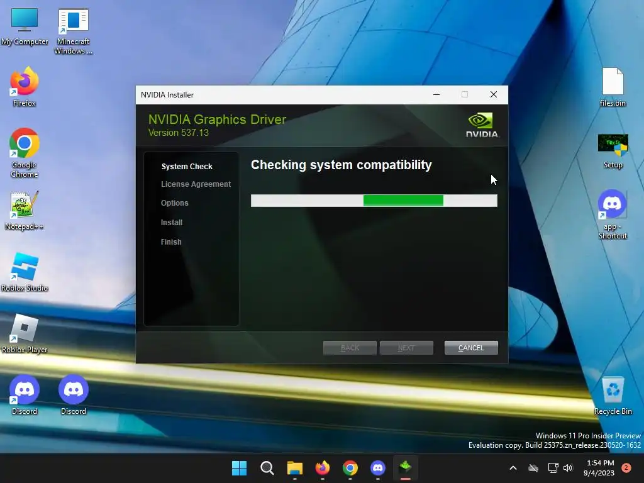Open the volume tray icon
Viewport: 644px width, 483px height.
(x=568, y=468)
